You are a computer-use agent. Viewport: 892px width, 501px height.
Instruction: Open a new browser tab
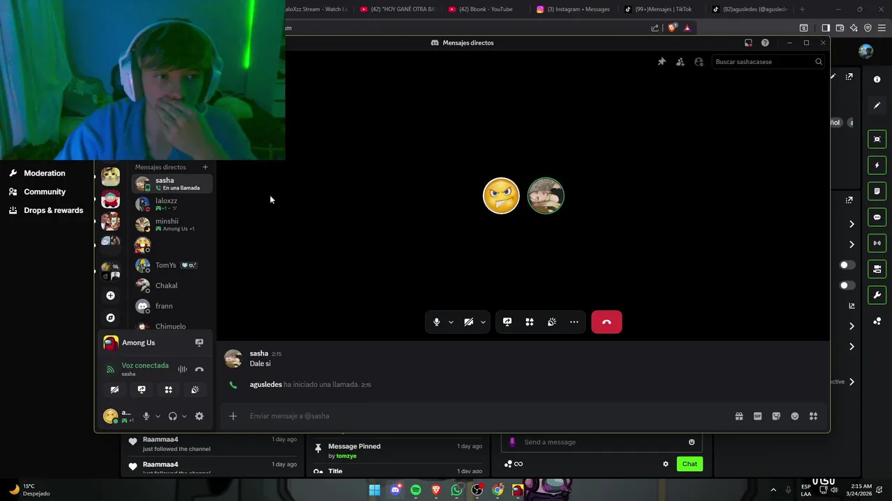tap(802, 9)
